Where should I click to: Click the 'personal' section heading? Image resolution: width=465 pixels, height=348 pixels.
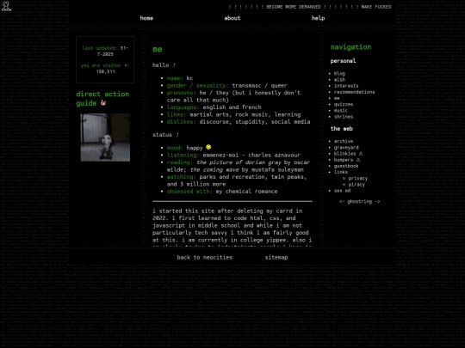343,61
